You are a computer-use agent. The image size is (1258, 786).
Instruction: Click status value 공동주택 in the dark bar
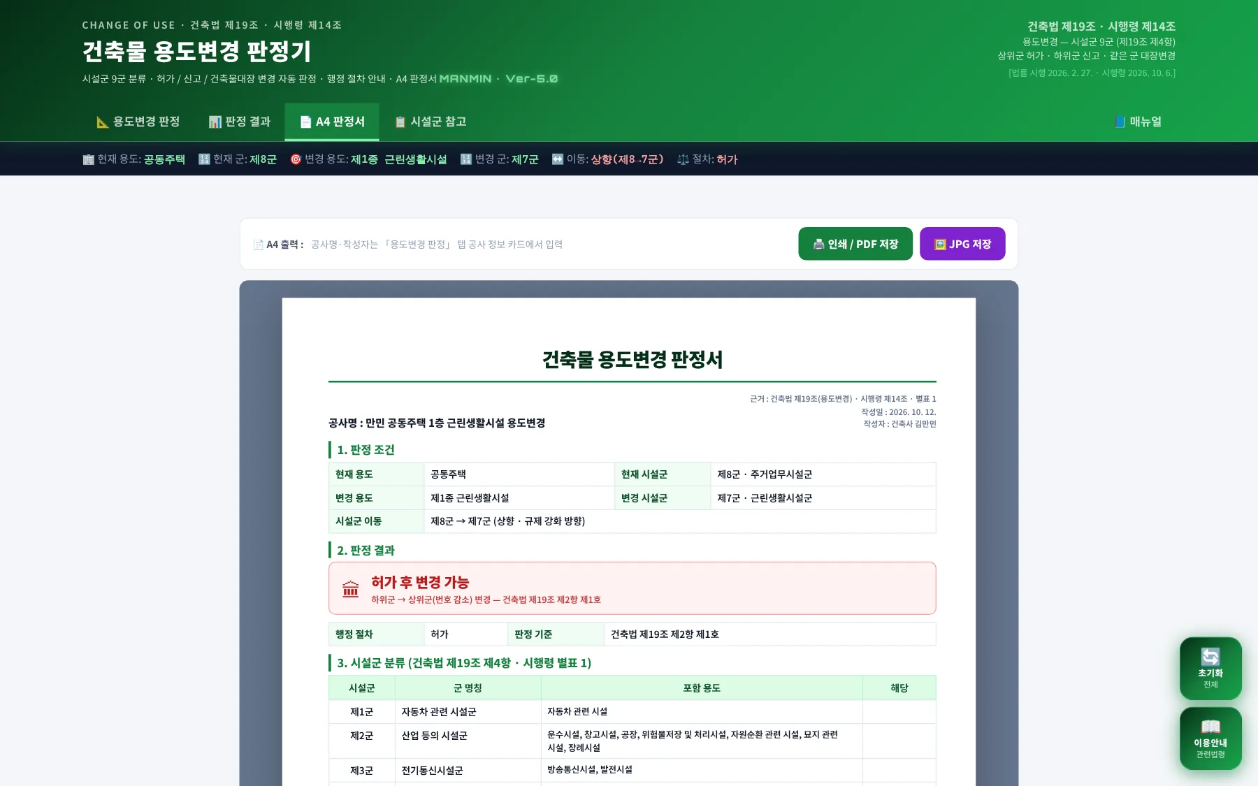[x=164, y=159]
